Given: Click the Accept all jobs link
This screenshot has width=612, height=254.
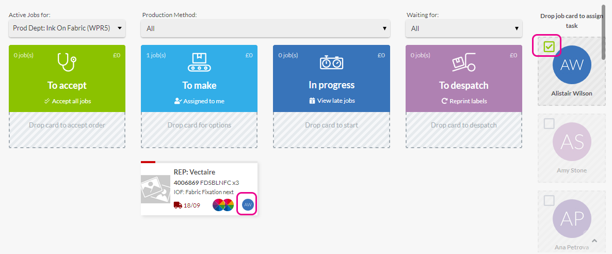Looking at the screenshot, I should point(67,101).
